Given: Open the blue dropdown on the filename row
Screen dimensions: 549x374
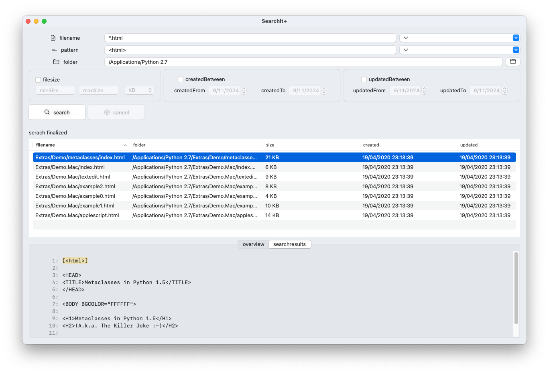Looking at the screenshot, I should [515, 37].
